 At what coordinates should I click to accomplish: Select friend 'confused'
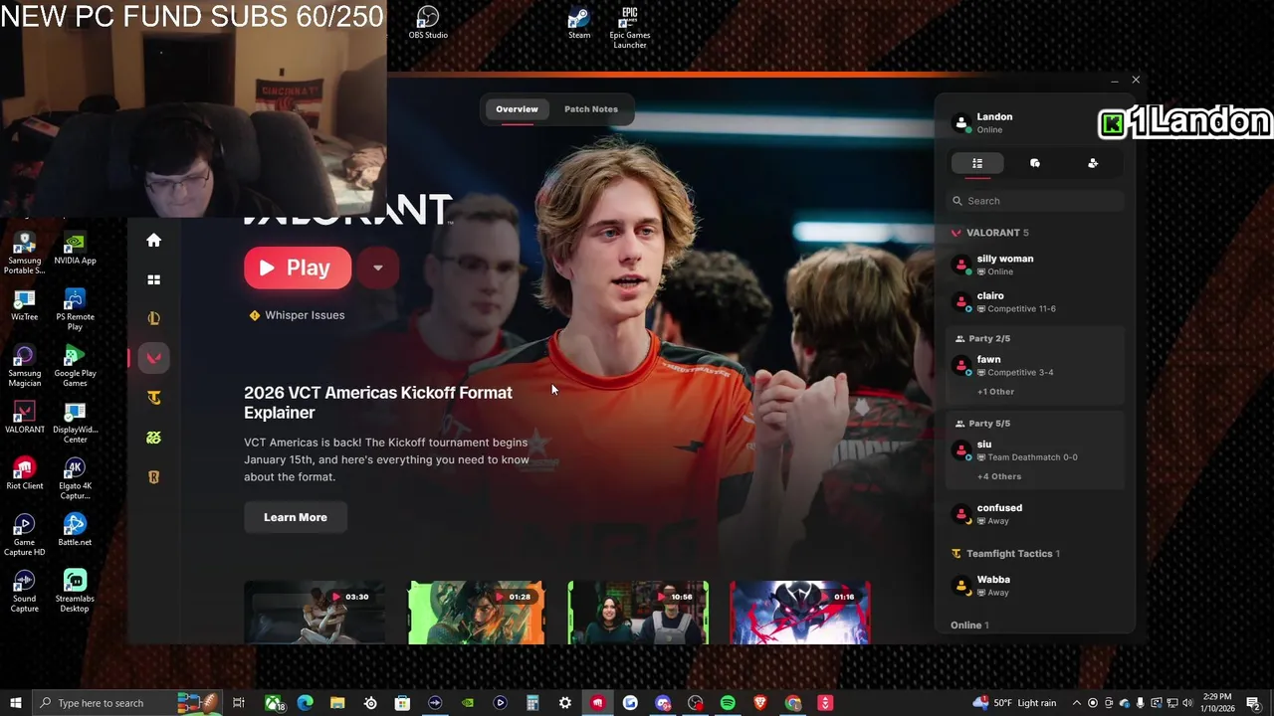click(x=1035, y=514)
